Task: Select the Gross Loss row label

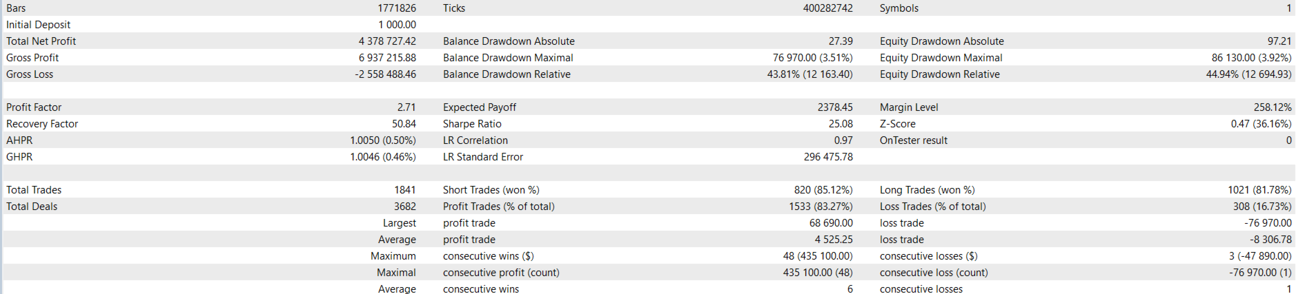Action: [30, 74]
